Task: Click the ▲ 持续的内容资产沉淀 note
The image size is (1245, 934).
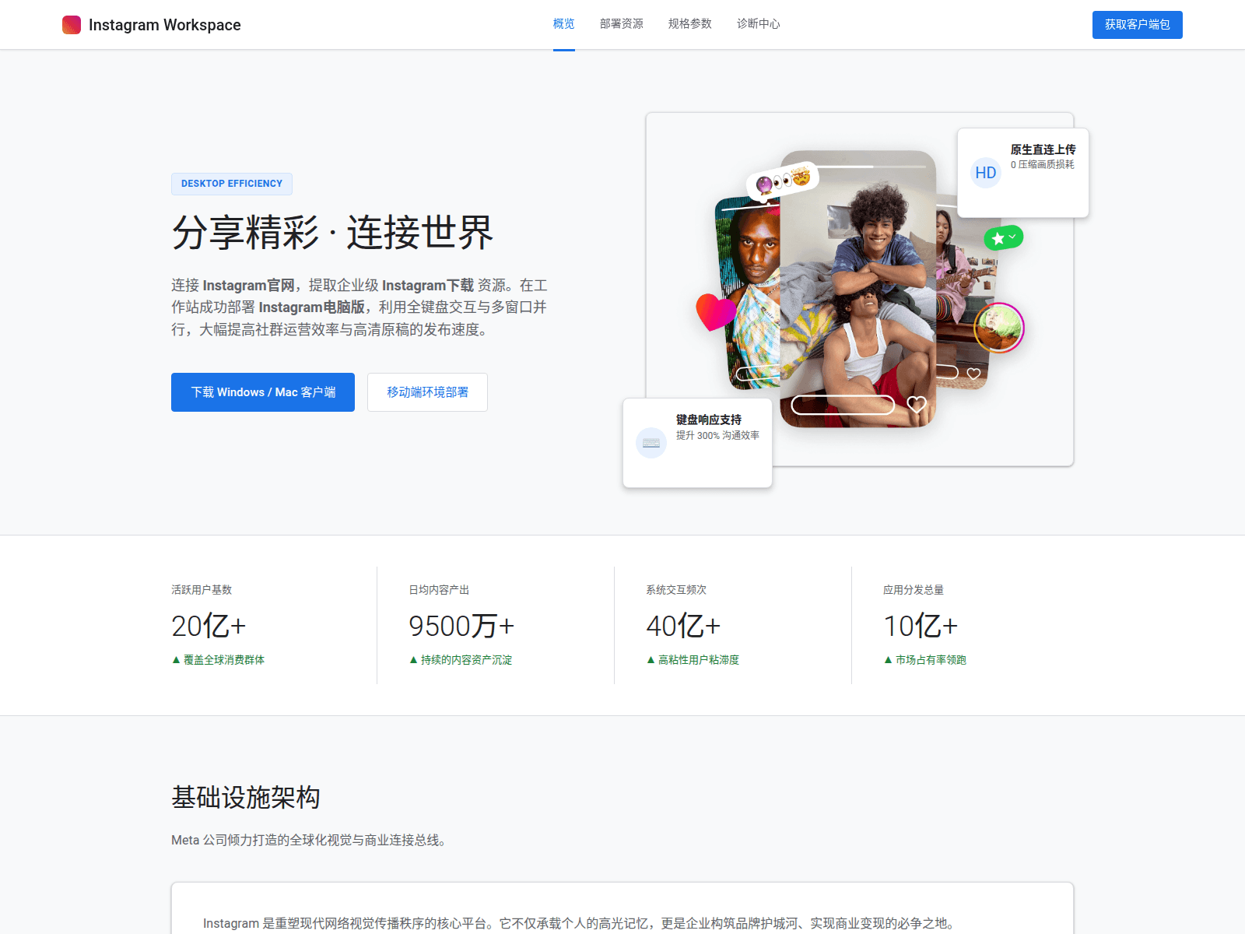Action: [x=461, y=660]
